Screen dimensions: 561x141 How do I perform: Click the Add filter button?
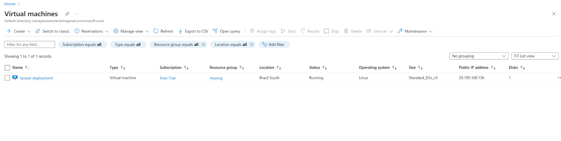(x=274, y=44)
